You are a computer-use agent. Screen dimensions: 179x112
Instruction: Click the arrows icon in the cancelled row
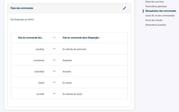coord(54,71)
